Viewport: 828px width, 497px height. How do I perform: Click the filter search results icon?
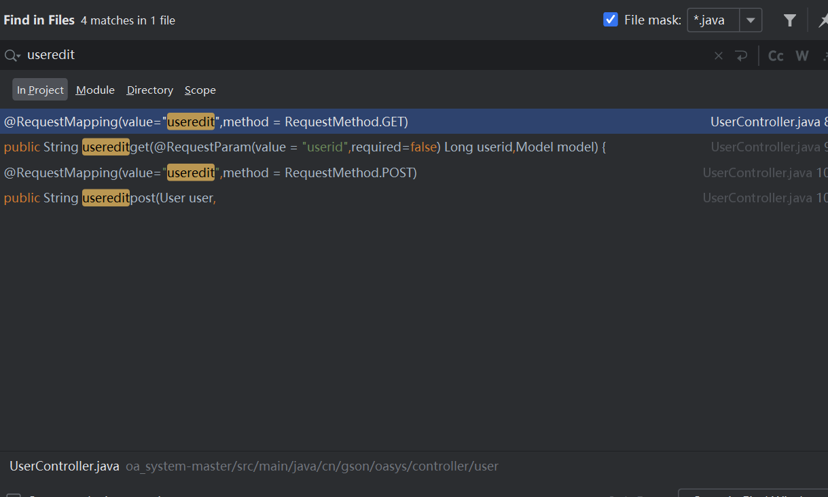(789, 20)
